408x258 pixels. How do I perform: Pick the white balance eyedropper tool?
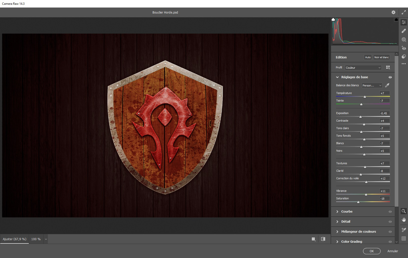(x=387, y=85)
